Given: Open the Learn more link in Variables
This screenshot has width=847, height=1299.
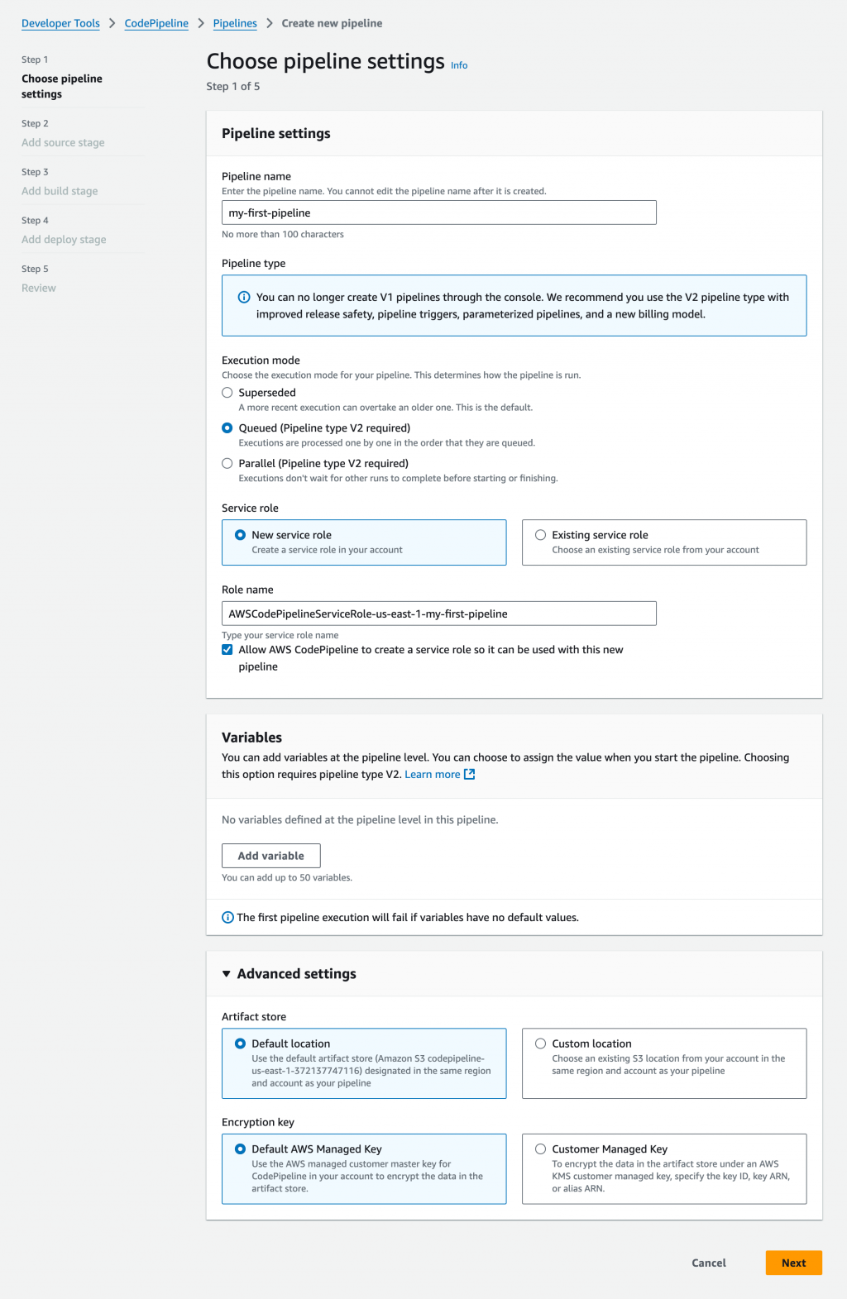Looking at the screenshot, I should pos(432,775).
